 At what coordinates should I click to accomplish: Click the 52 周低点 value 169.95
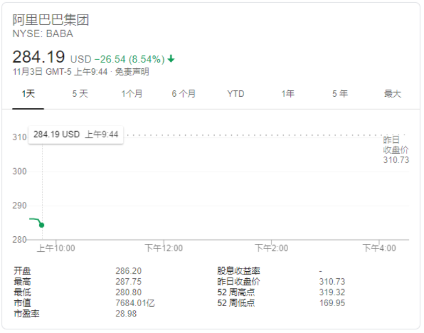click(x=332, y=303)
